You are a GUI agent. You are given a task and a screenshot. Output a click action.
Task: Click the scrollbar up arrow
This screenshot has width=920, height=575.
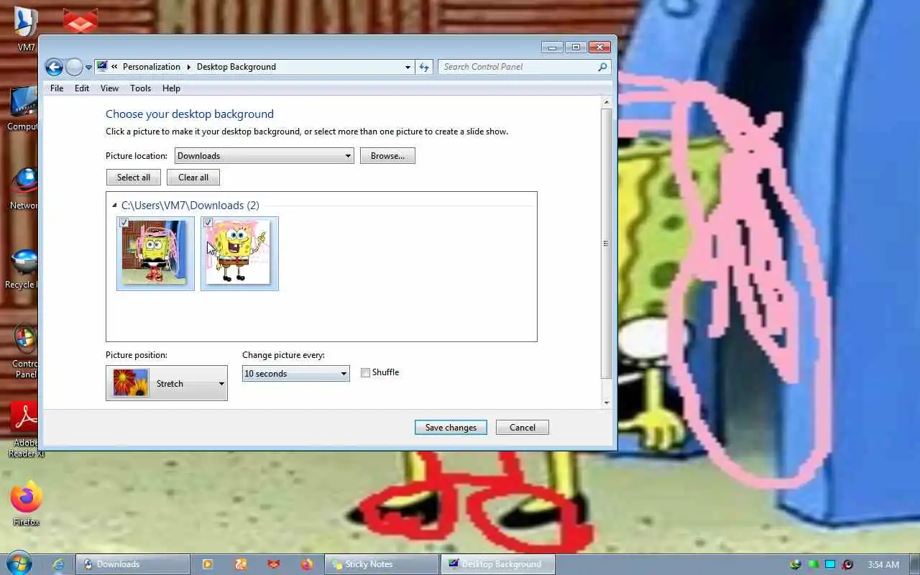(607, 102)
